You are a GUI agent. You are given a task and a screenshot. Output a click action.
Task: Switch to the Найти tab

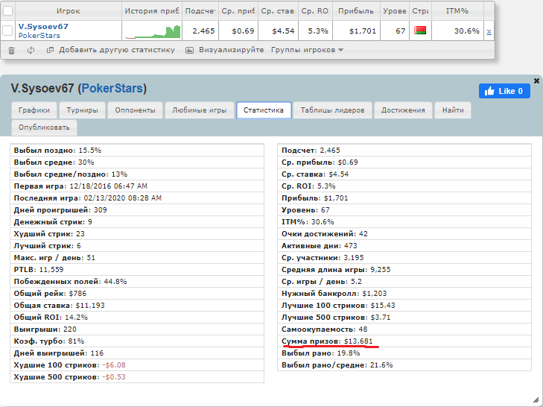point(453,110)
